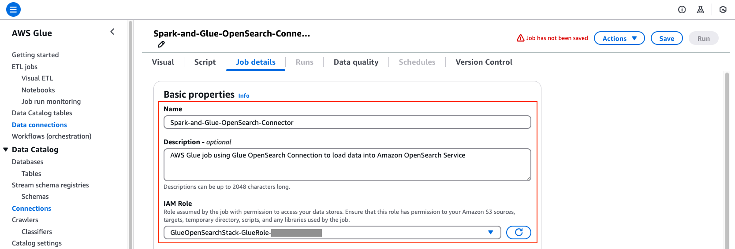This screenshot has width=735, height=249.
Task: Open Stream schema registries
Action: (50, 185)
